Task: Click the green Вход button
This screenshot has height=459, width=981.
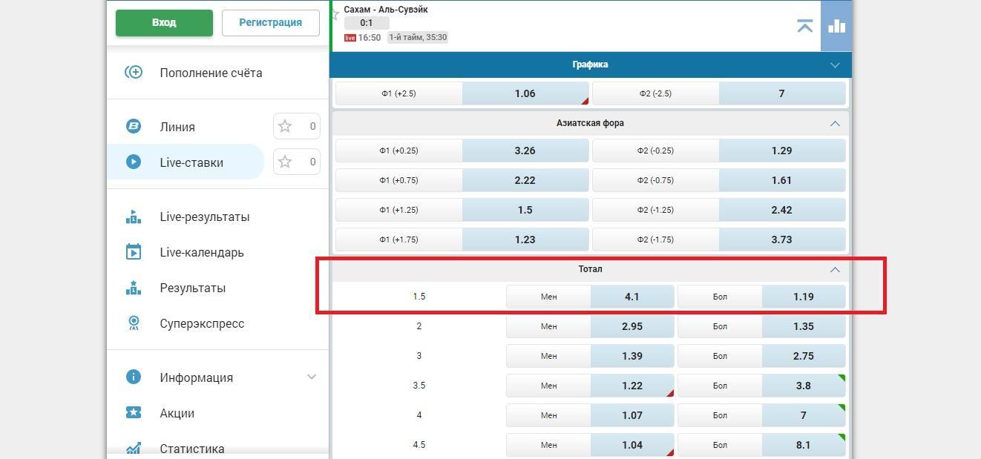Action: [164, 22]
